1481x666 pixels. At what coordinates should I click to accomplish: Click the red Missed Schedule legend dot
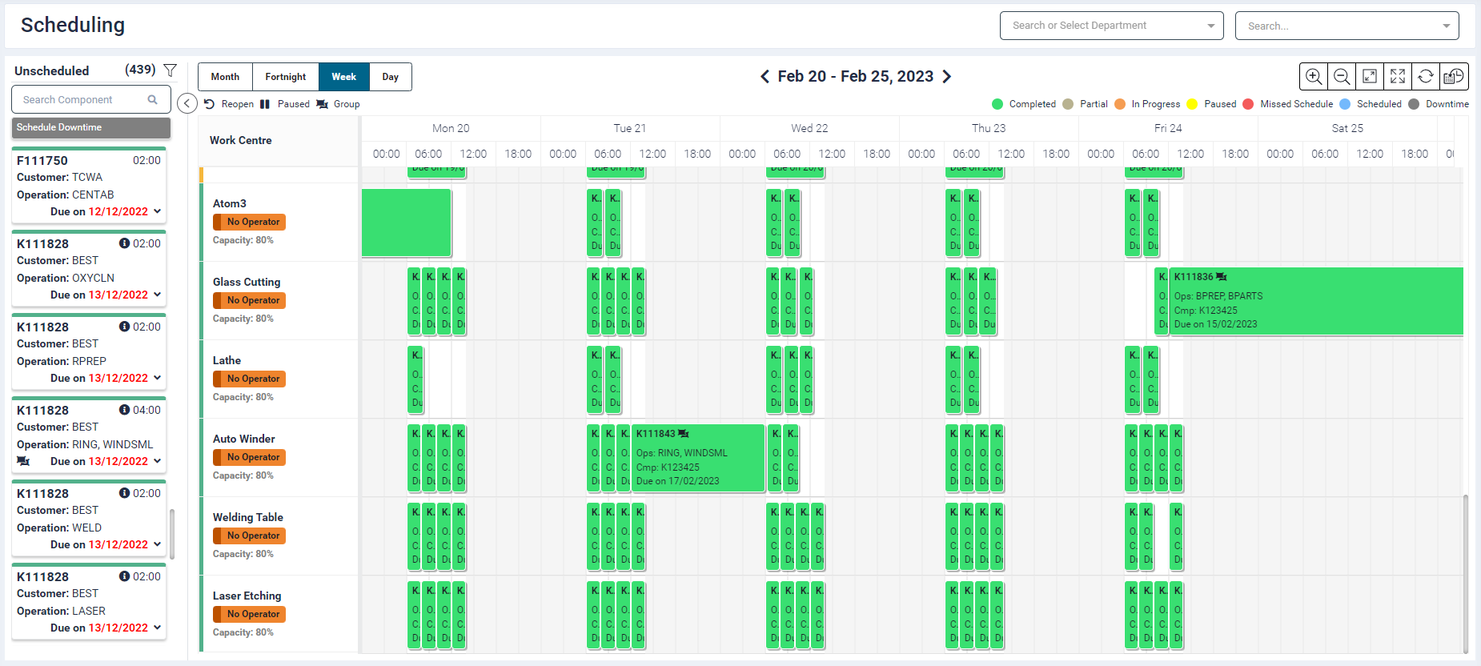1247,104
